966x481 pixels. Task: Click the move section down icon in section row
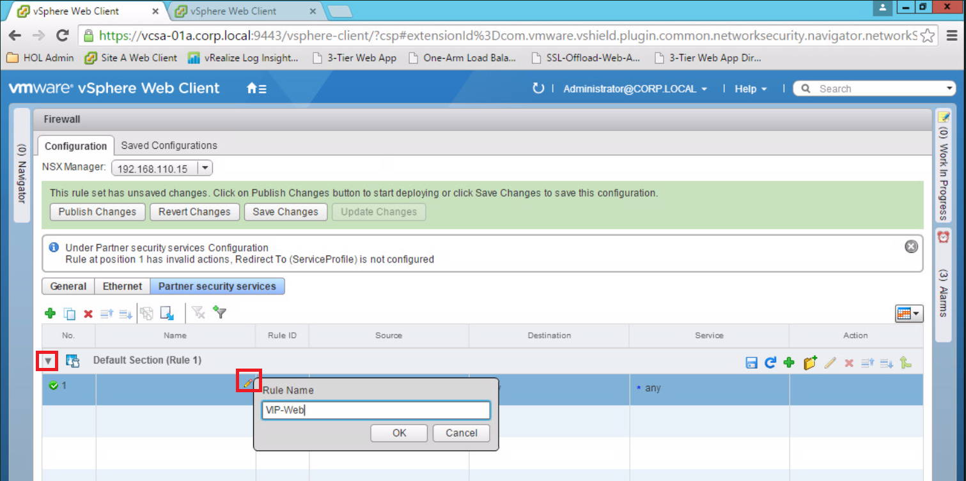click(886, 363)
